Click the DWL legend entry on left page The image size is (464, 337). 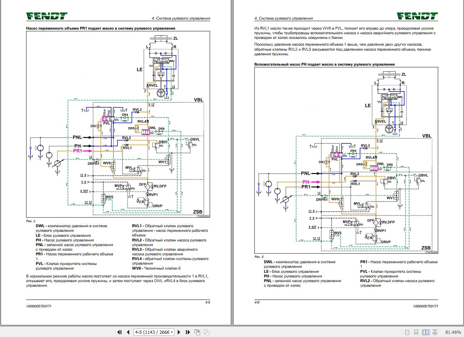click(71, 228)
